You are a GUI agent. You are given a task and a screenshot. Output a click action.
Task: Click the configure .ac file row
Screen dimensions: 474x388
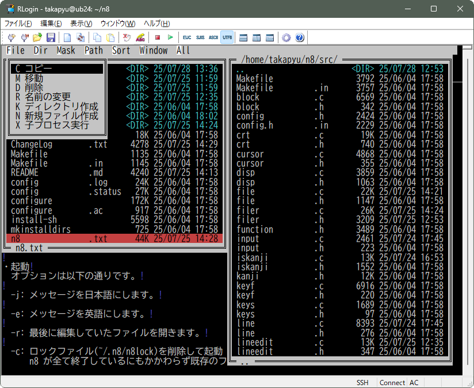(114, 211)
